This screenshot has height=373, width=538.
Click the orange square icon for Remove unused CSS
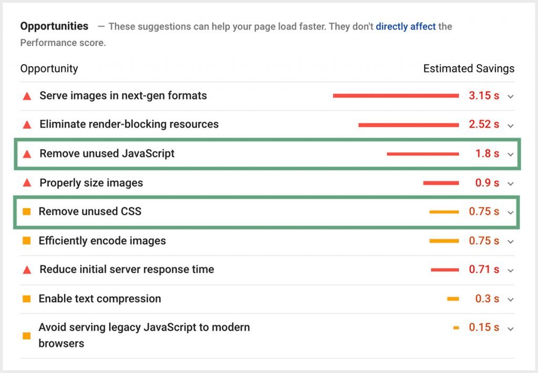tap(26, 212)
